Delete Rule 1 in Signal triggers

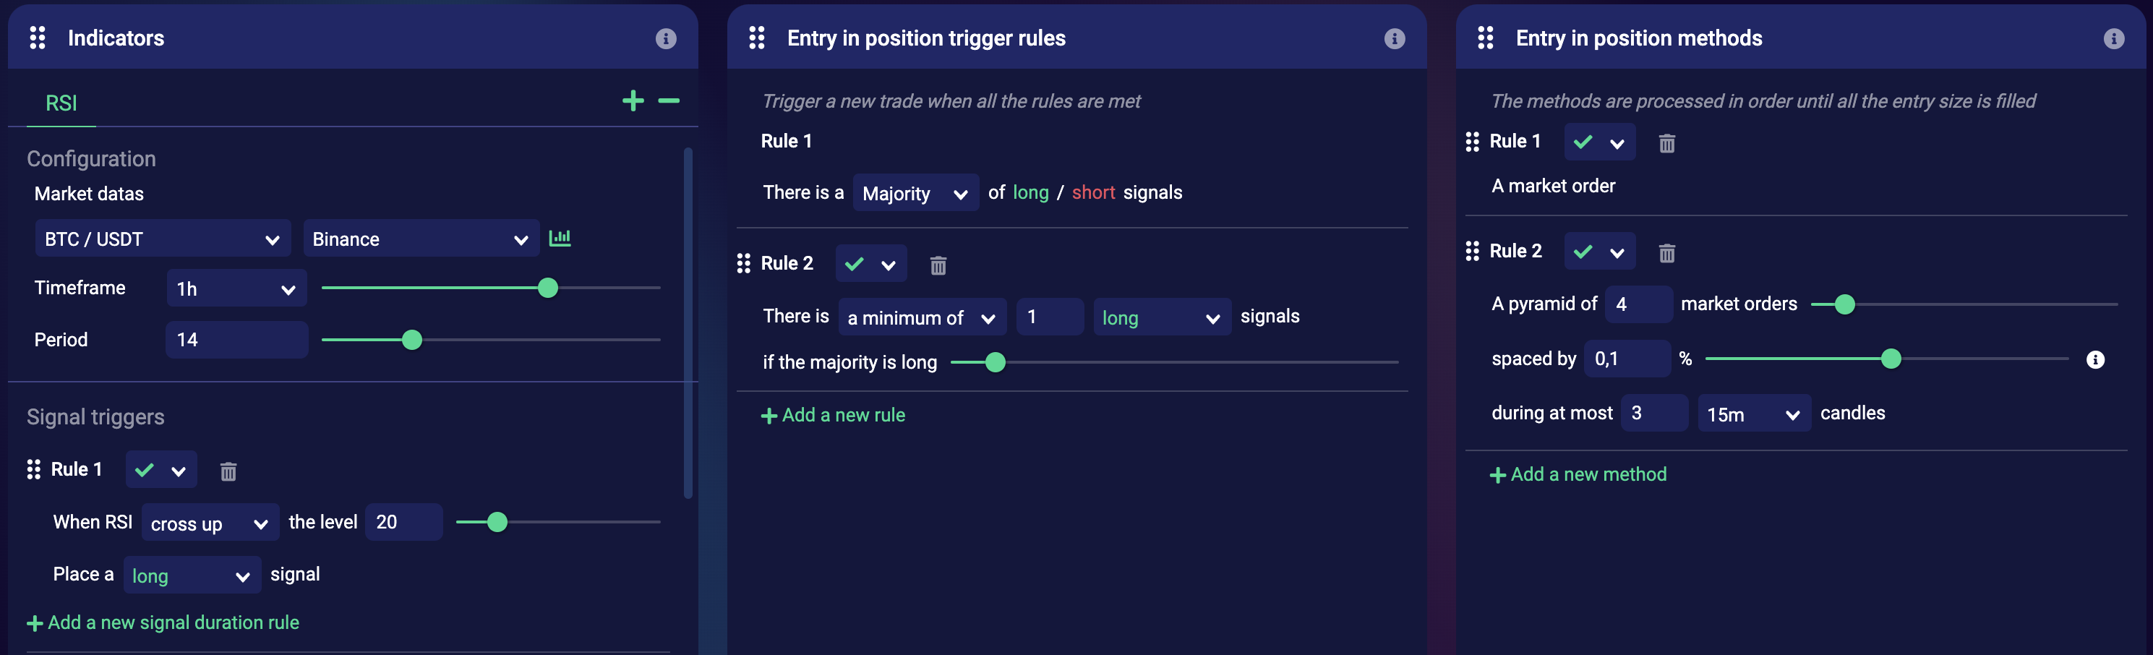[228, 471]
